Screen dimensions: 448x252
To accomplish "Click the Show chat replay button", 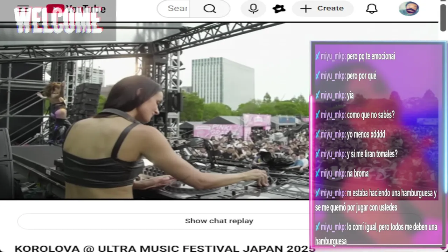I will [x=219, y=221].
